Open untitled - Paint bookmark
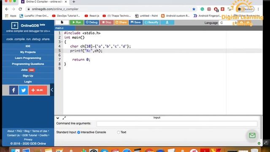The width and height of the screenshot is (270, 152). 146,16
